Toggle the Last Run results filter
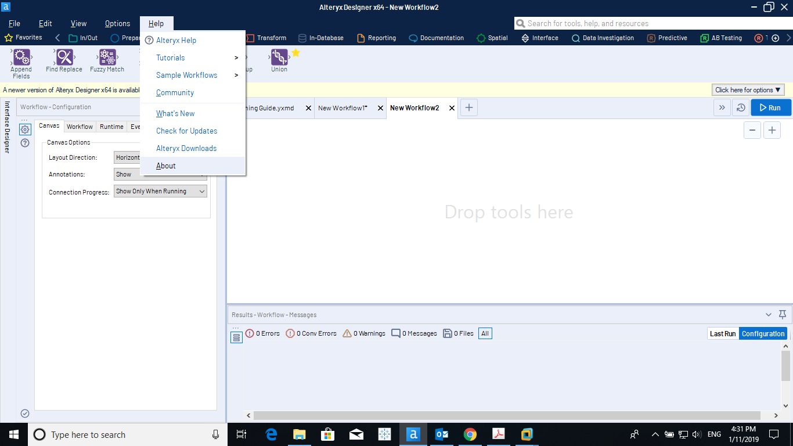The width and height of the screenshot is (793, 446). tap(722, 333)
